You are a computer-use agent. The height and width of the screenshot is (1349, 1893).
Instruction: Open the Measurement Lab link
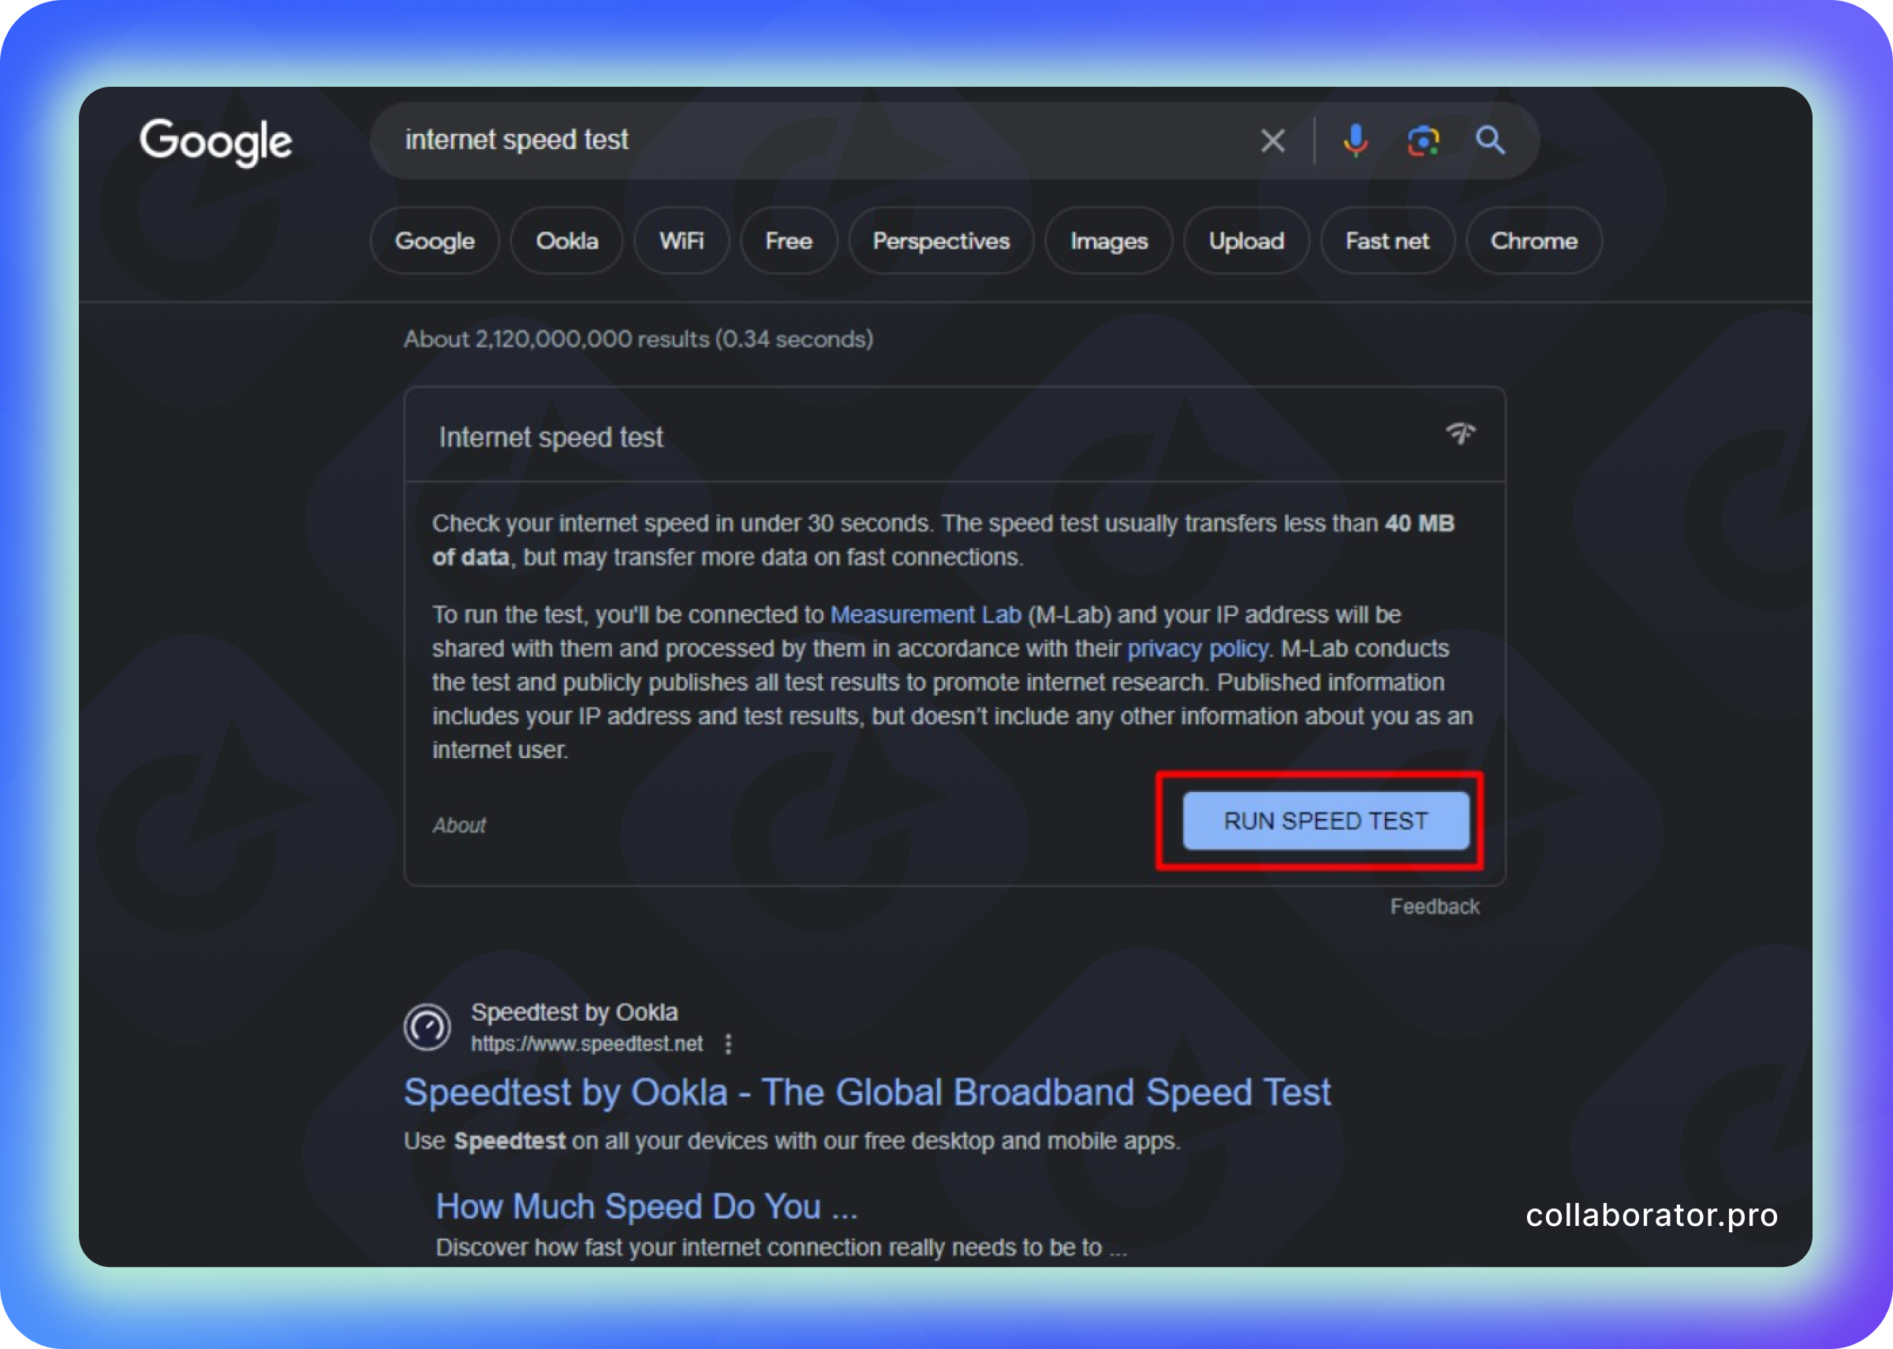coord(925,615)
